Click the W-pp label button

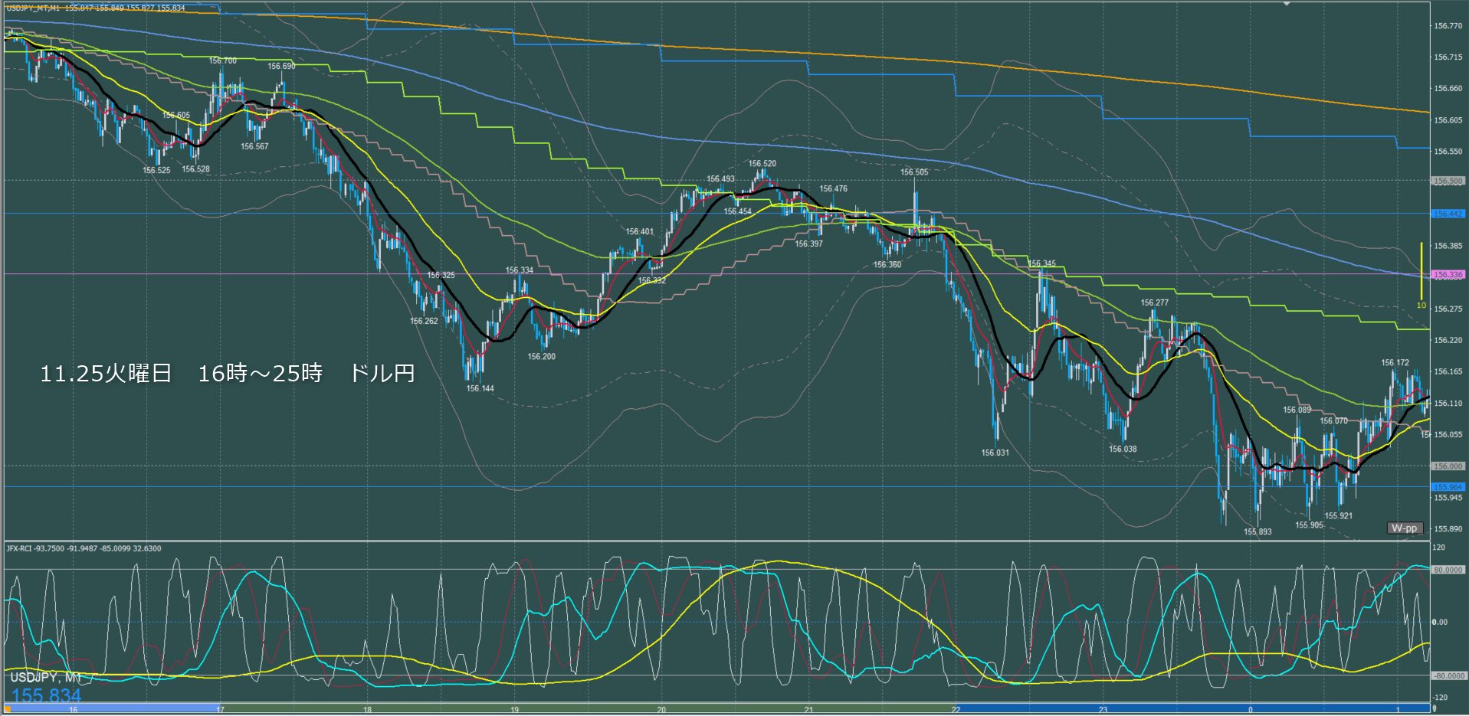click(x=1404, y=528)
